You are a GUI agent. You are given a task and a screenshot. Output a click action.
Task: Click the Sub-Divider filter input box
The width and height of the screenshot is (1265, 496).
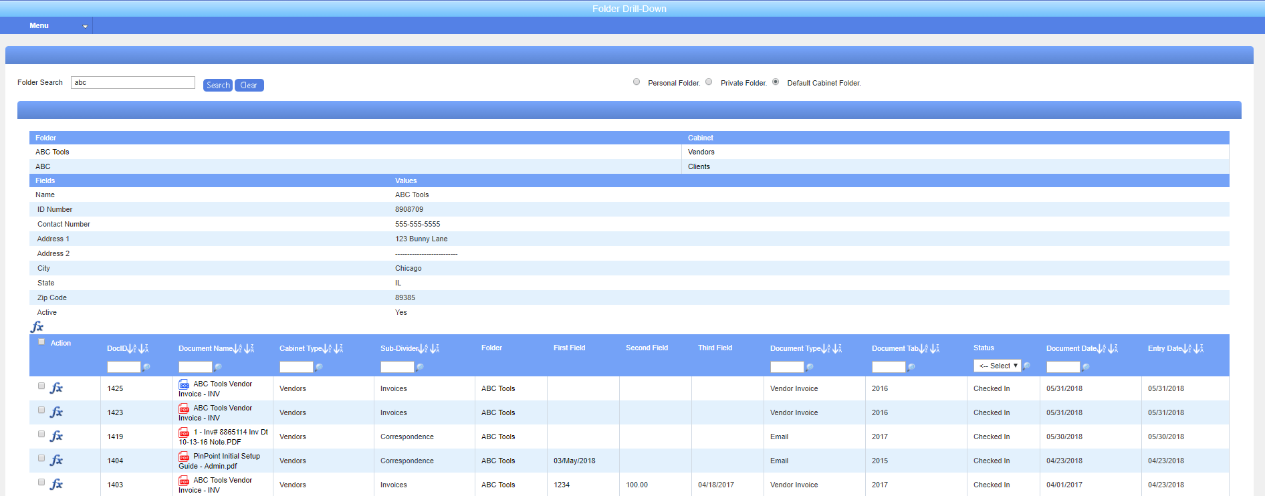(x=397, y=367)
